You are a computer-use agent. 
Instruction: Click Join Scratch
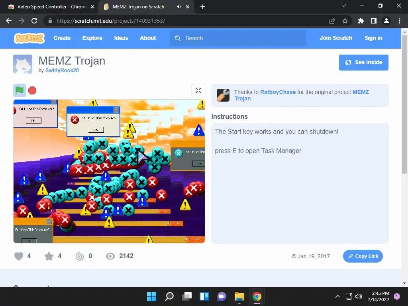[x=335, y=38]
